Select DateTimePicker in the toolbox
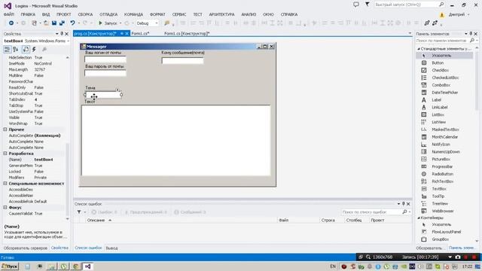 click(x=444, y=93)
